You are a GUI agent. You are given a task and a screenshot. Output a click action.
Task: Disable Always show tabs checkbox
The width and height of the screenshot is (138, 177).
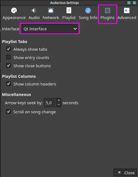point(9,49)
